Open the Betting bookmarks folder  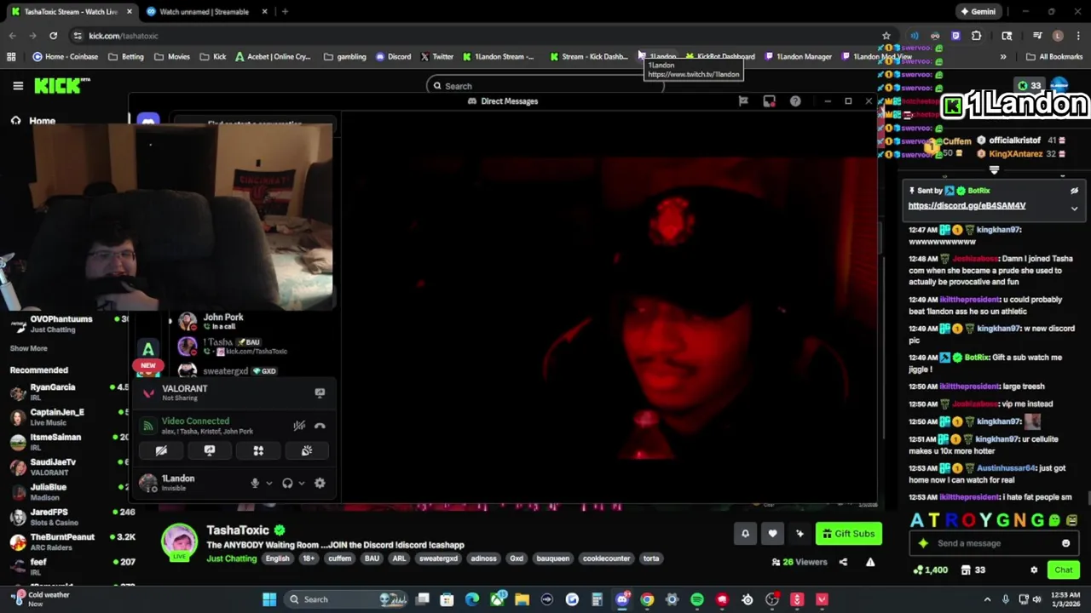(126, 57)
